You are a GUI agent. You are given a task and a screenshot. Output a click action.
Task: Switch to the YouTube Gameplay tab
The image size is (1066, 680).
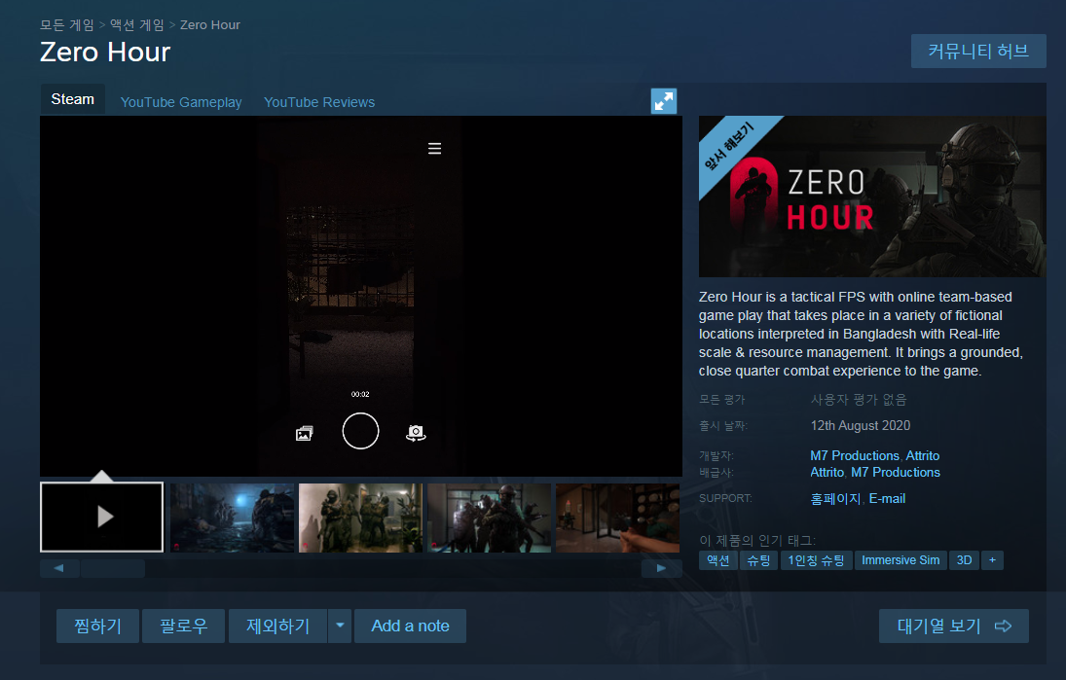tap(181, 102)
